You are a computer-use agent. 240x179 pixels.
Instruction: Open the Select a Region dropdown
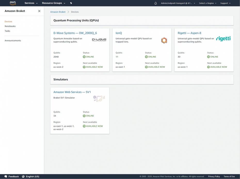207,3
